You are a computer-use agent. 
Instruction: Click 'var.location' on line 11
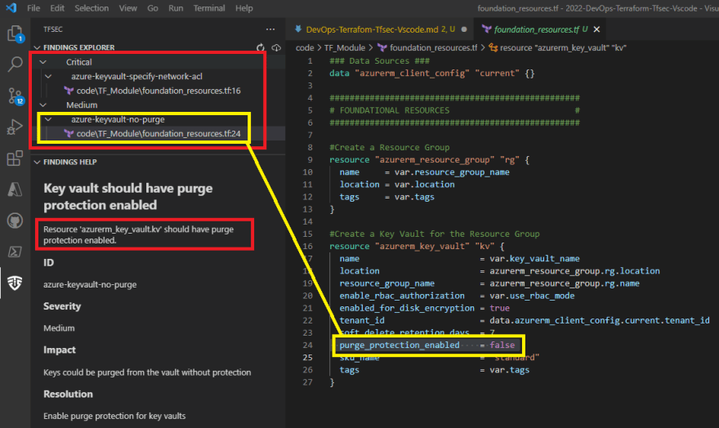click(425, 185)
